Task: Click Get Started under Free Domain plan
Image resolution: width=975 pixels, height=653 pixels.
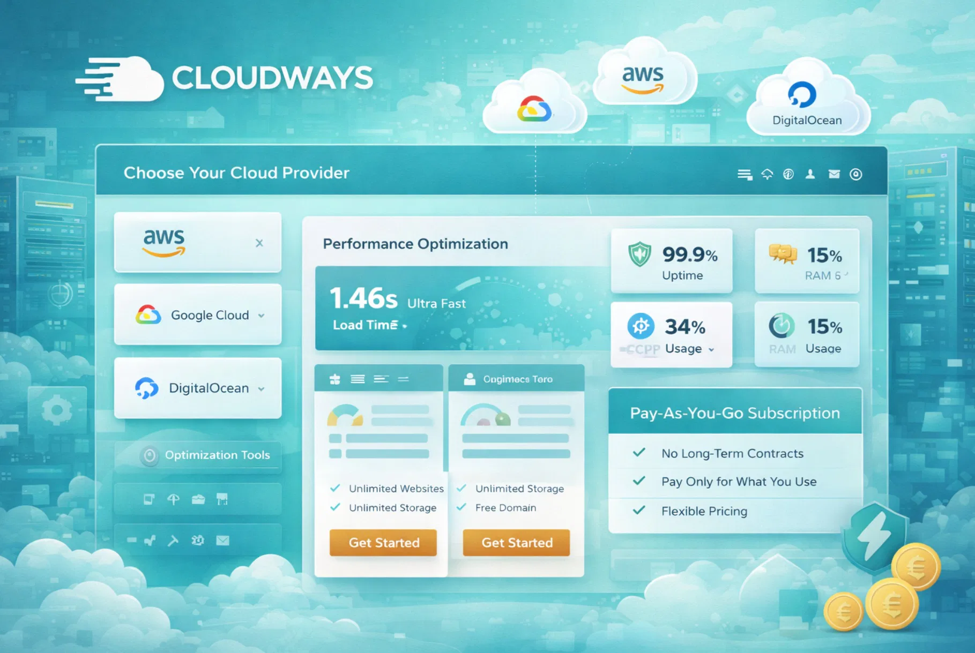Action: click(516, 543)
